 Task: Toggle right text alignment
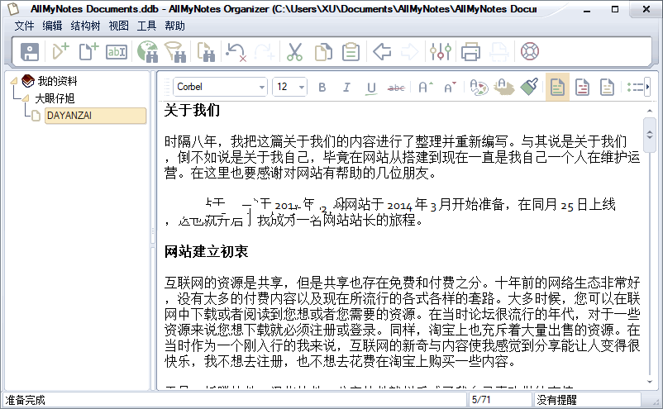click(607, 87)
